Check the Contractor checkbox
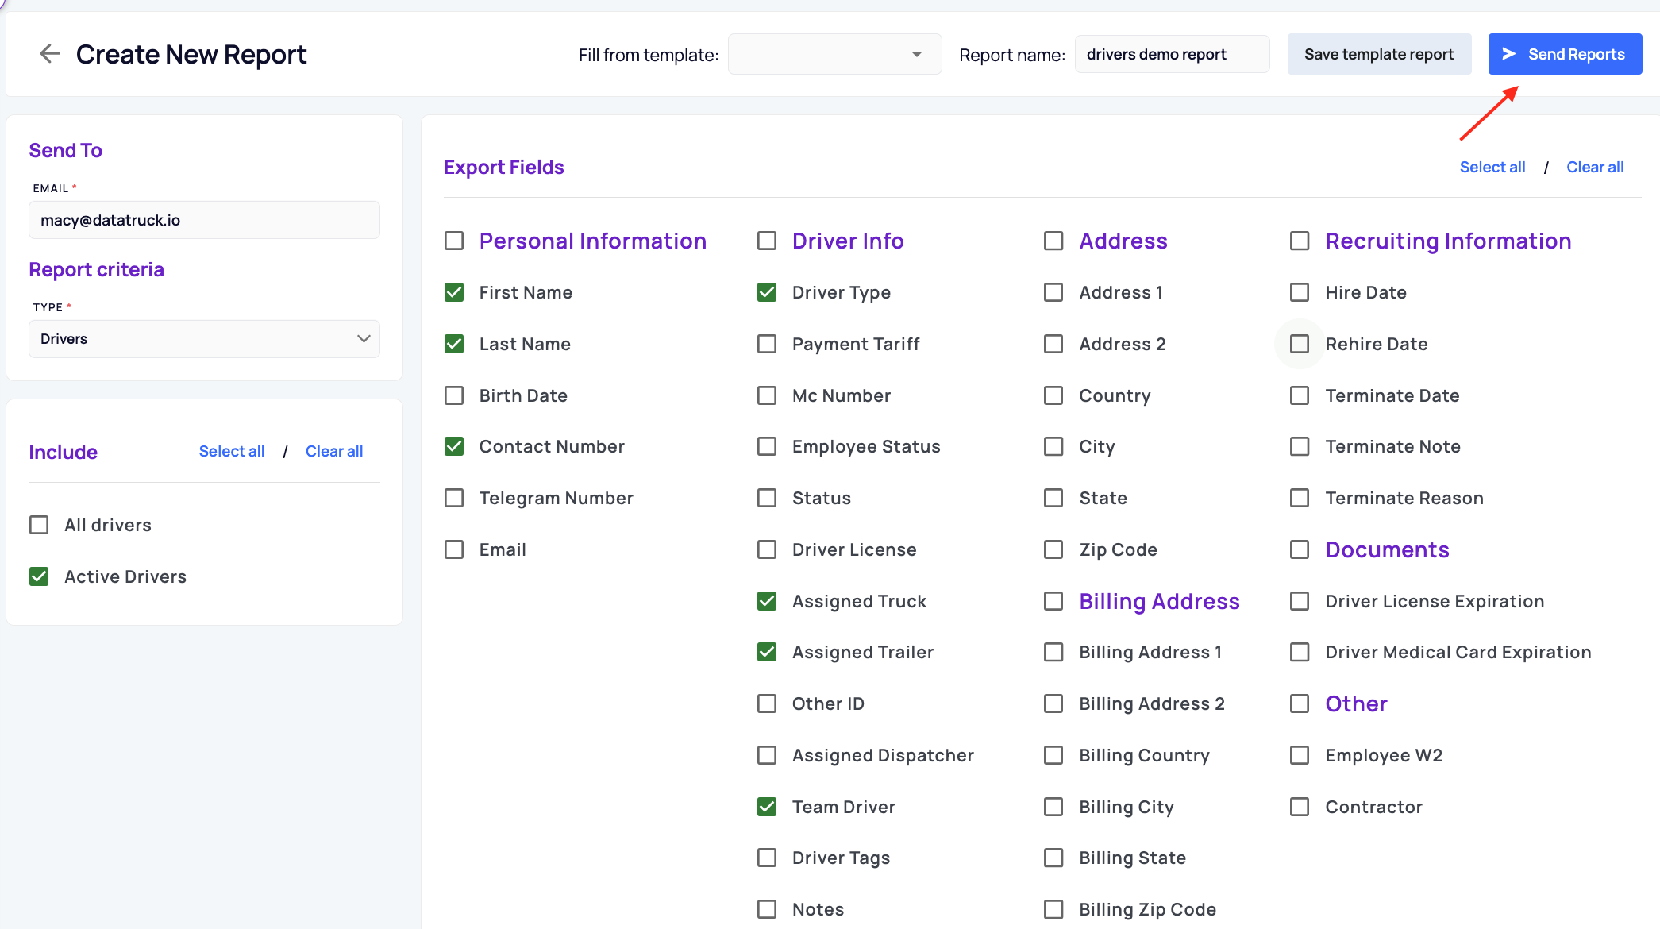 (1300, 807)
